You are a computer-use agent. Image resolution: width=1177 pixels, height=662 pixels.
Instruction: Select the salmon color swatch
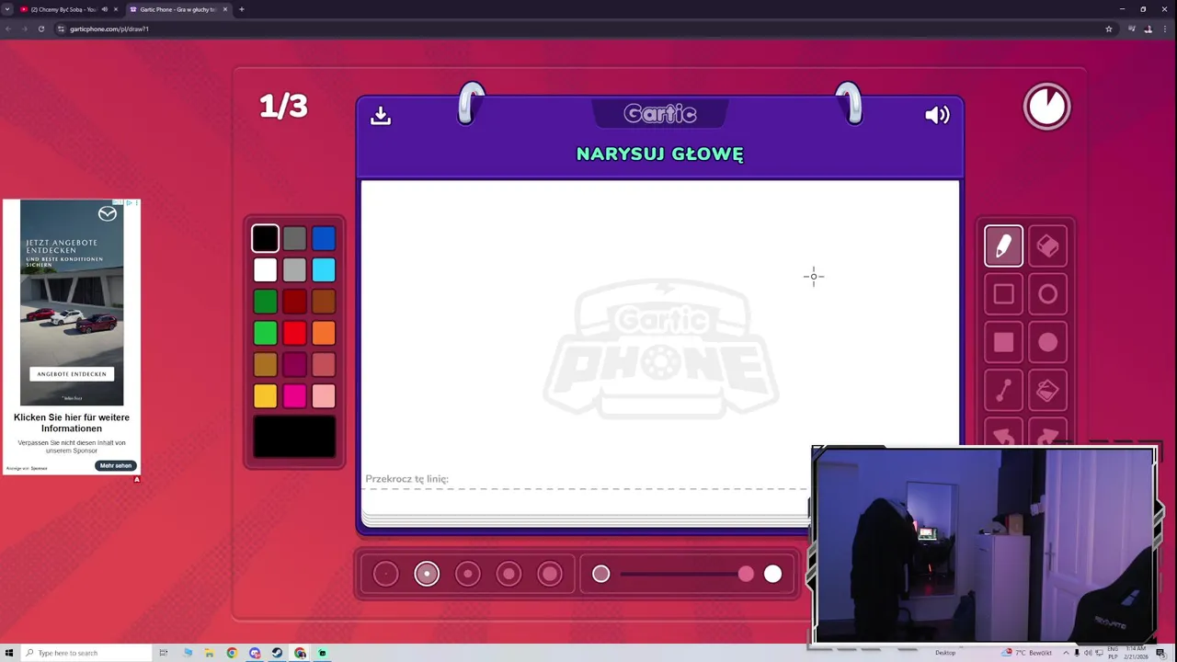[x=324, y=364]
